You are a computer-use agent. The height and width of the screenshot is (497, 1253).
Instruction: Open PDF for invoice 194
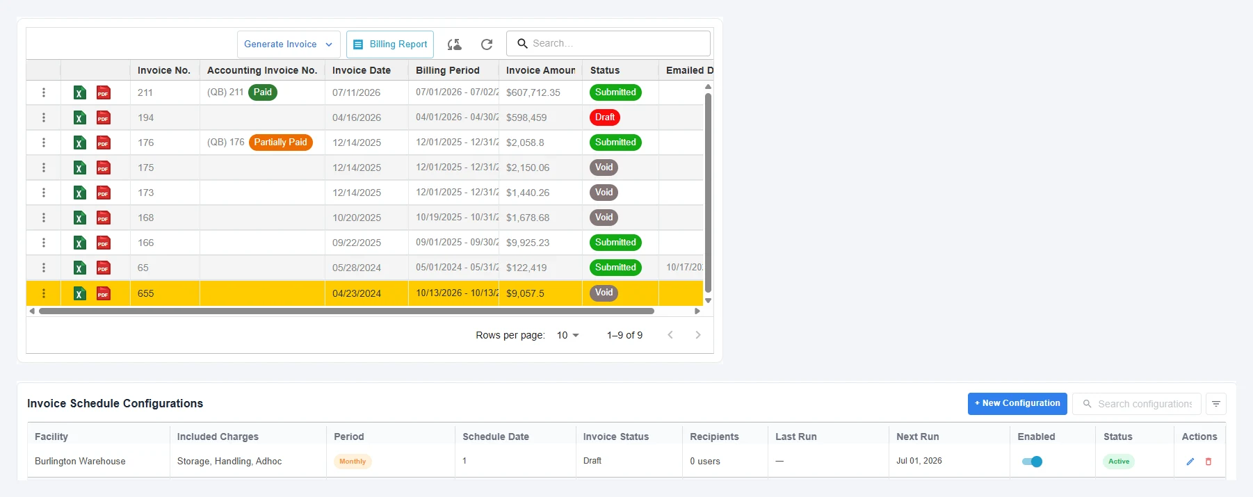(x=104, y=117)
